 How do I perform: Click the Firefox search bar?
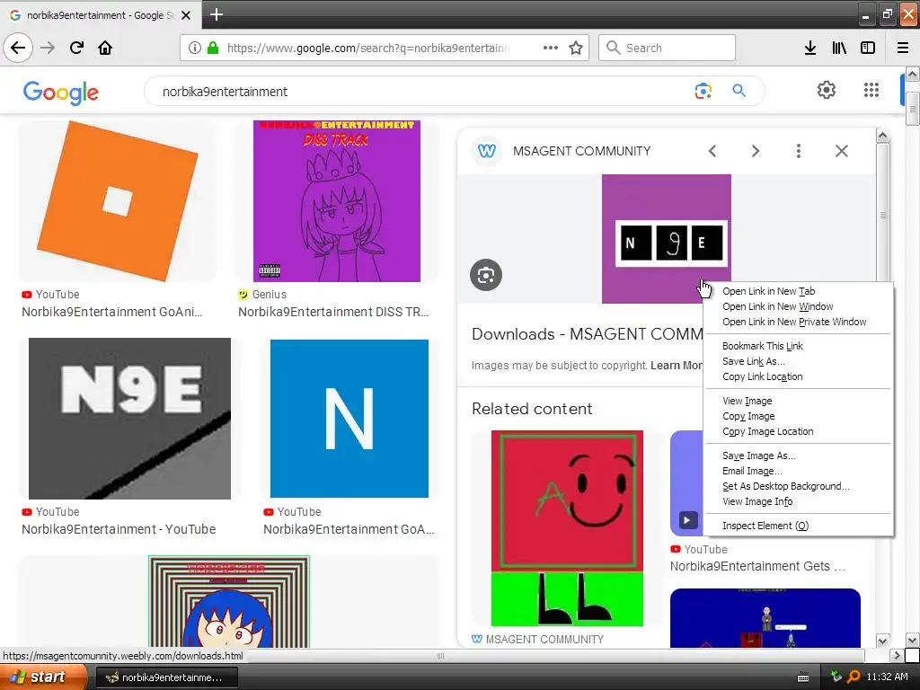(668, 48)
